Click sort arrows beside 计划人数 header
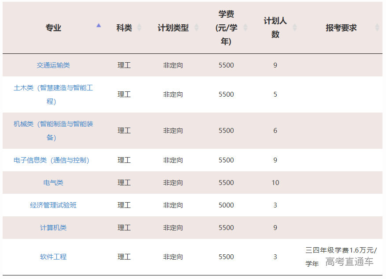This screenshot has width=386, height=279. pos(295,28)
